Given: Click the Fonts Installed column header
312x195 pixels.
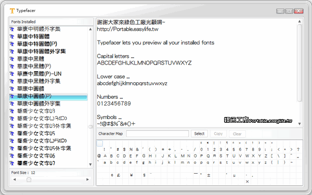Looking at the screenshot, I should (x=51, y=22).
